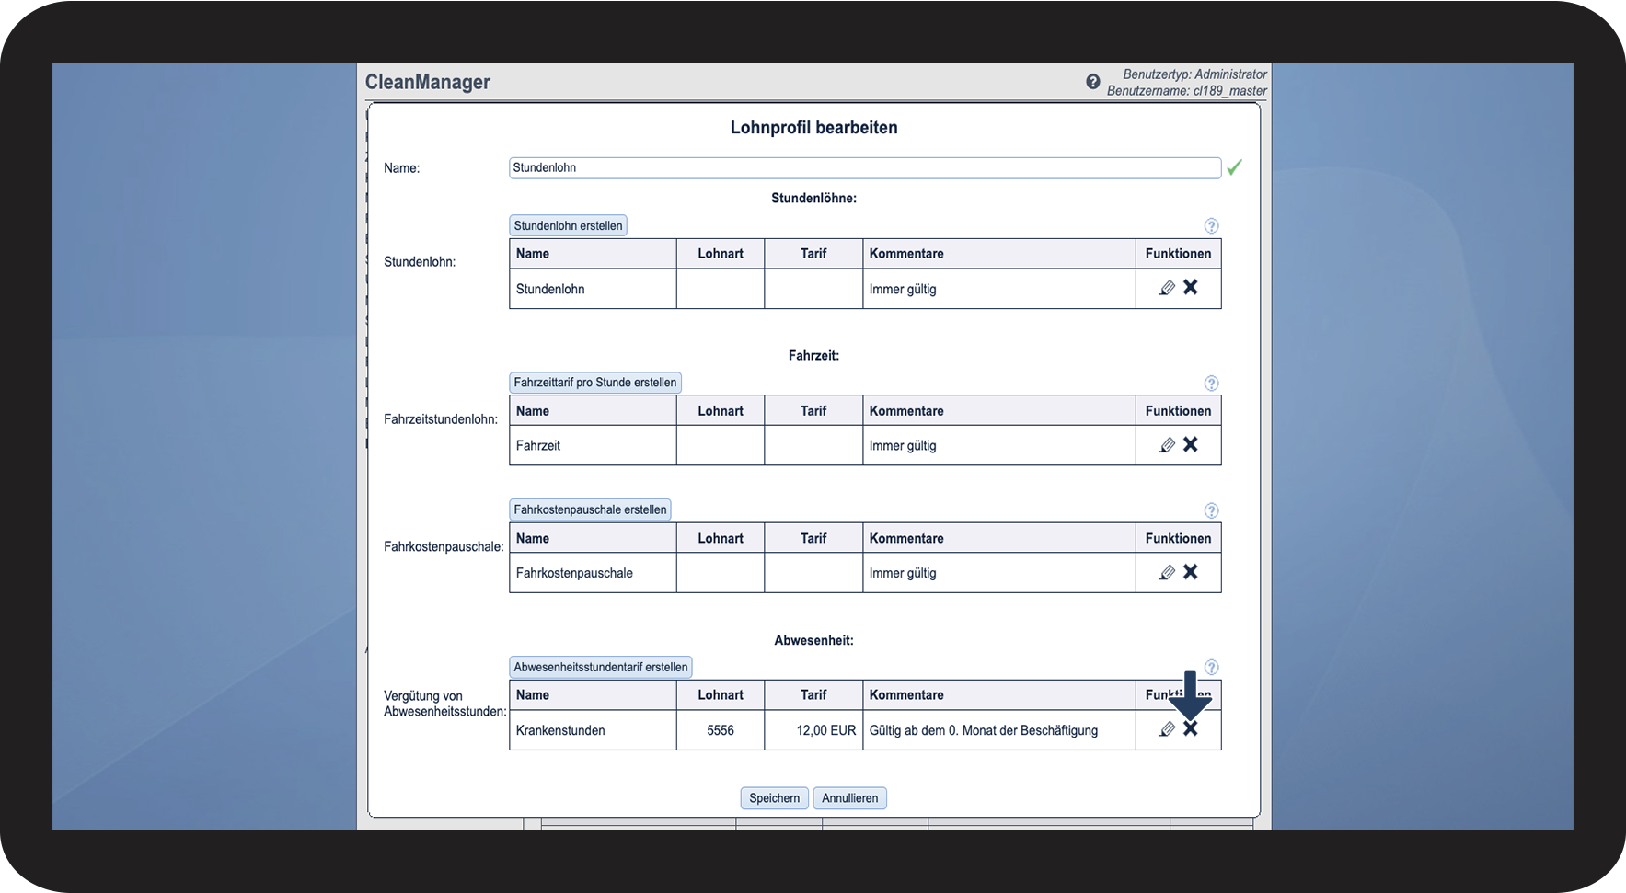
Task: Open help for the Stundenlohn table
Action: click(x=1211, y=226)
